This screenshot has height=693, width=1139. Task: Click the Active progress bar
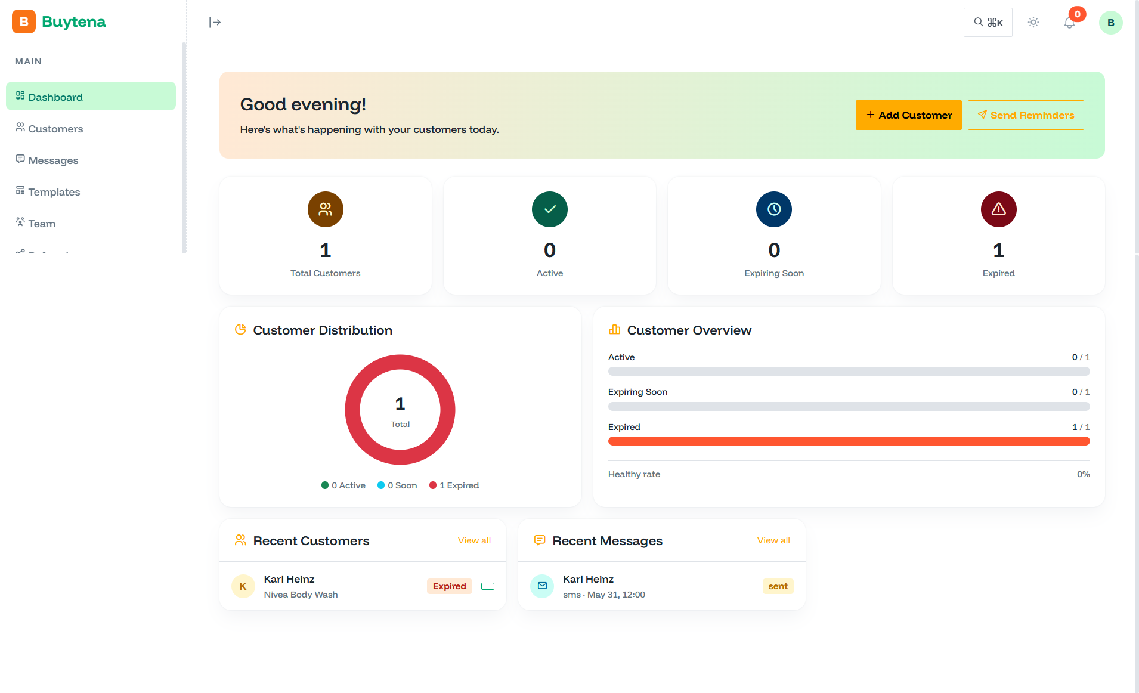(x=849, y=372)
